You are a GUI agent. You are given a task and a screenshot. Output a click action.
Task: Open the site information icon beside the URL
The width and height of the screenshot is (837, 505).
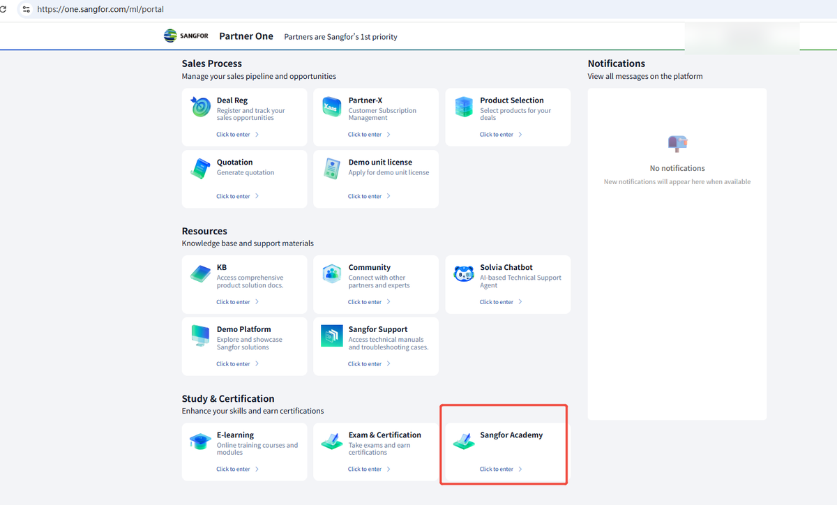(26, 10)
